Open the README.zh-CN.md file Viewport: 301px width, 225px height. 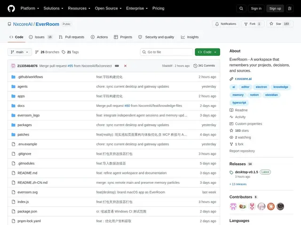click(x=32, y=183)
